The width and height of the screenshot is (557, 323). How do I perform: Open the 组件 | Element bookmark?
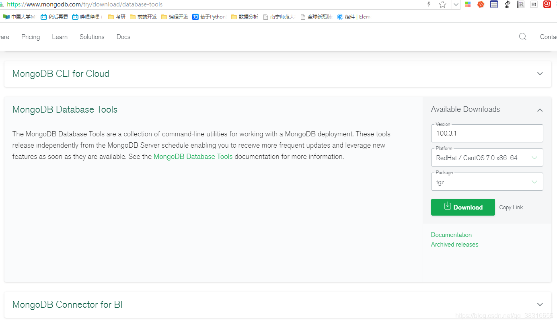(354, 17)
